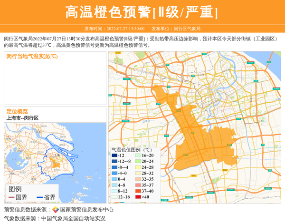Click the 上海市--闵行区 location label
This screenshot has height=224, width=285.
22,118
